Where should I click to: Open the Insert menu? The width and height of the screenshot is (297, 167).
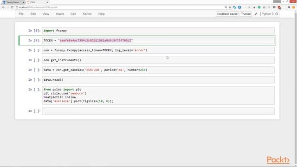[x=60, y=14]
